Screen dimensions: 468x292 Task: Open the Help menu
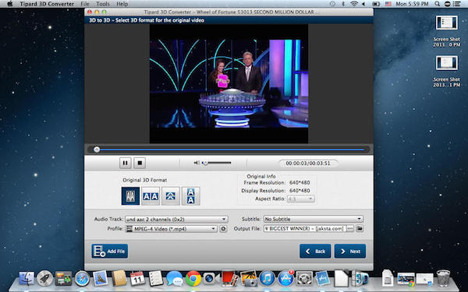122,4
